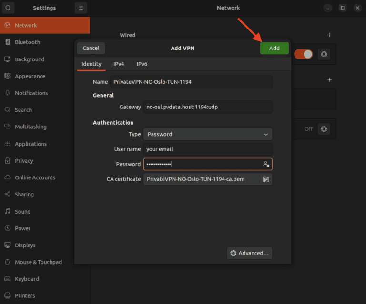
Task: Open wired connection gear settings
Action: [x=324, y=54]
